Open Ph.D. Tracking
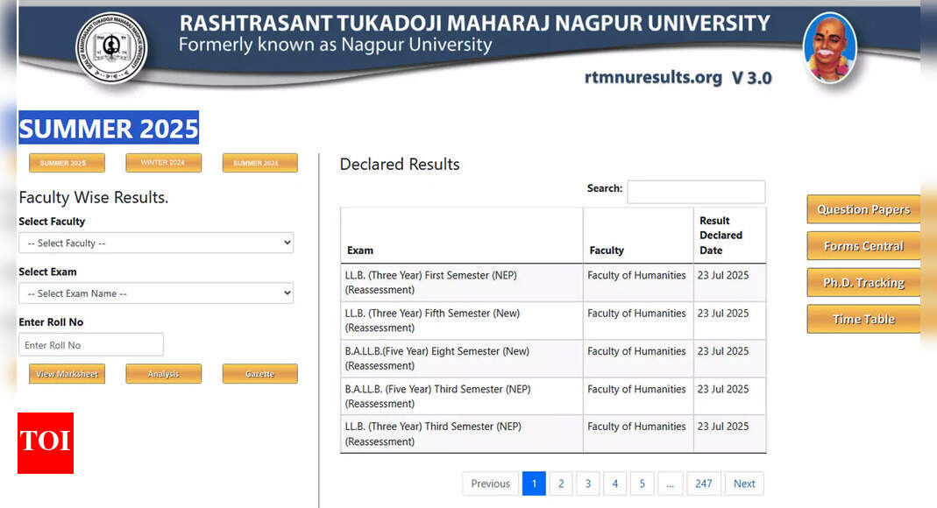The image size is (937, 508). pos(863,282)
